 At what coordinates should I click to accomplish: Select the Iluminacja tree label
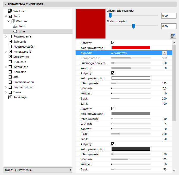20,97
